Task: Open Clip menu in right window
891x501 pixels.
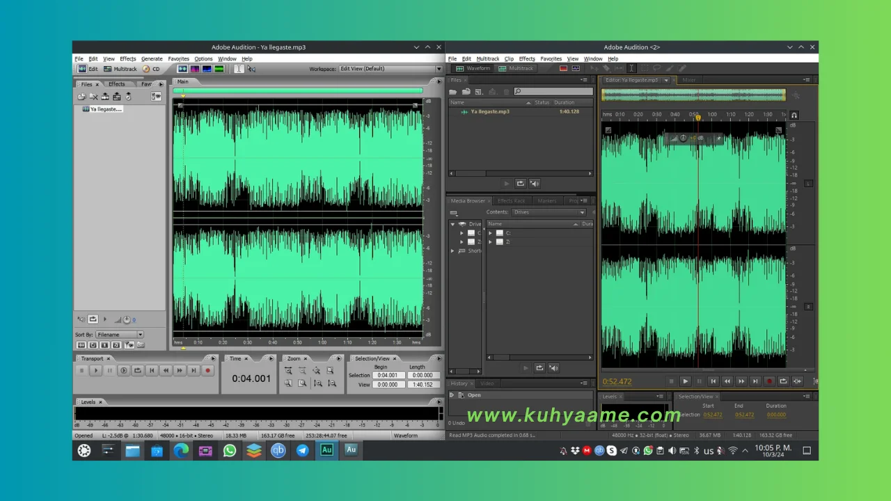Action: click(x=509, y=59)
